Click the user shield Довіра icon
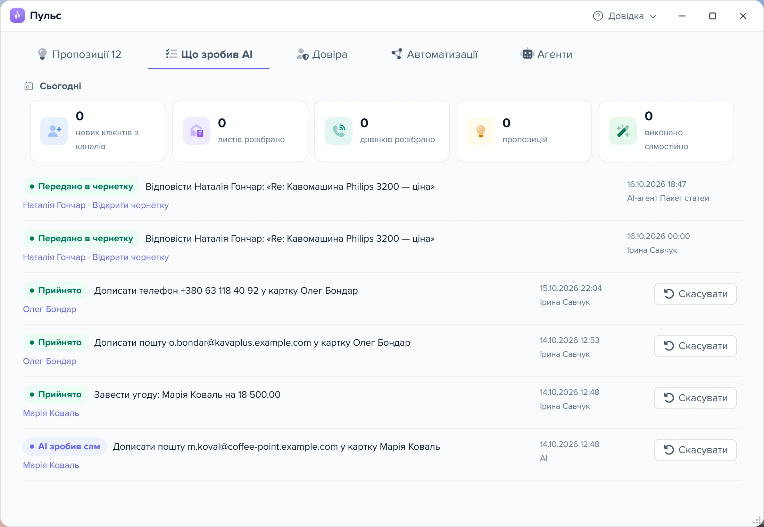The image size is (764, 527). tap(302, 54)
